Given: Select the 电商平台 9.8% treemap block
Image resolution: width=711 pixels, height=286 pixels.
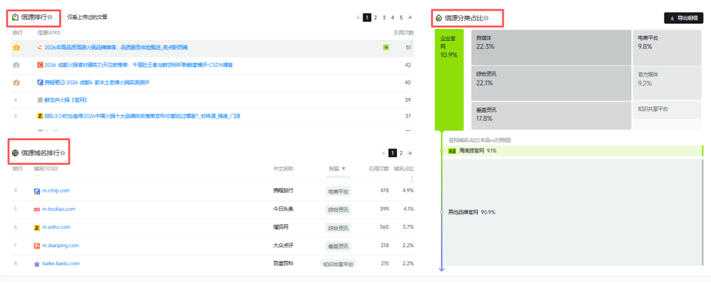Looking at the screenshot, I should click(x=667, y=47).
